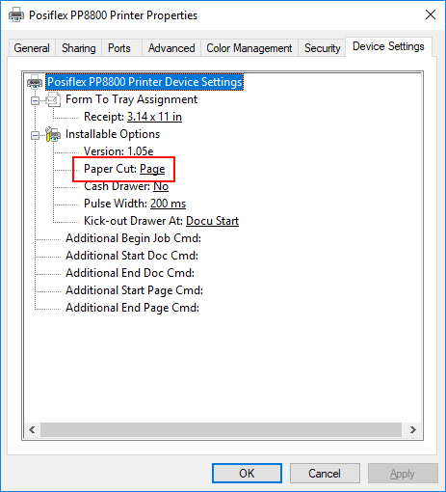The image size is (446, 492).
Task: Switch to the Ports tab
Action: [119, 48]
